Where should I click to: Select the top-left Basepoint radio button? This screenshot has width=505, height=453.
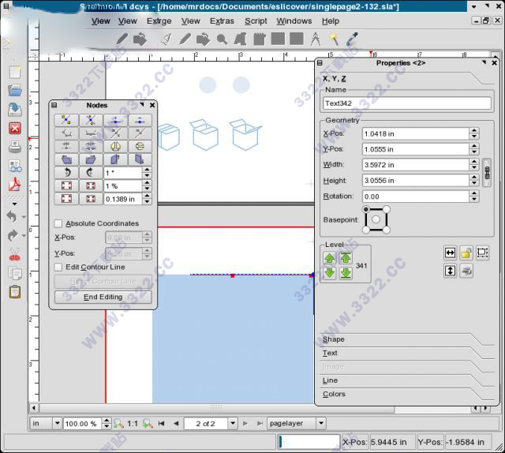(365, 210)
